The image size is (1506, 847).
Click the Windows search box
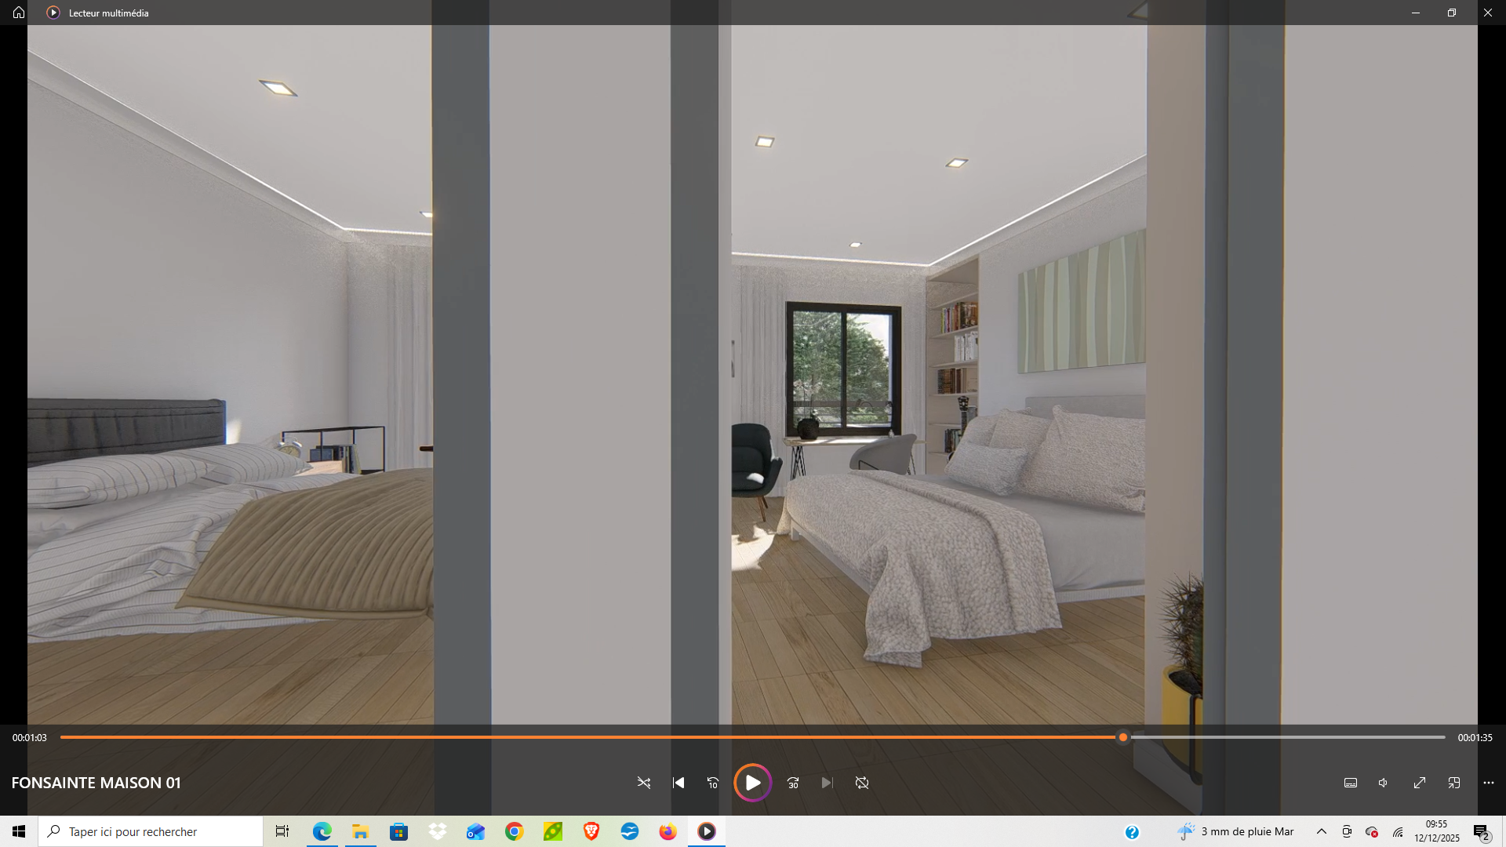pos(151,831)
